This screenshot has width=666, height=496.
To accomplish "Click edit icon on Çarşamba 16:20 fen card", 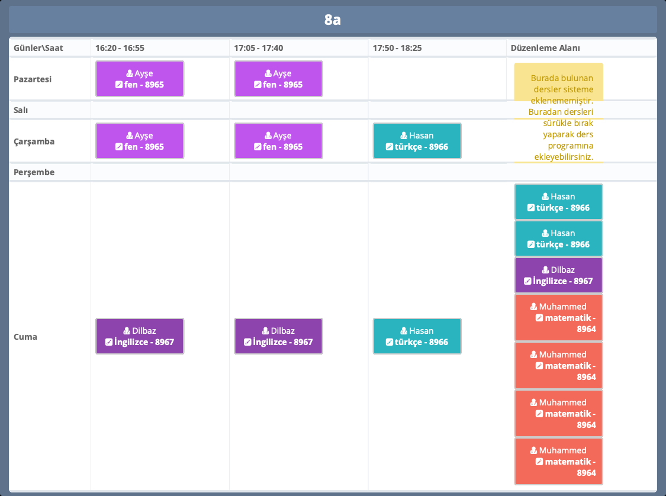I will 119,147.
